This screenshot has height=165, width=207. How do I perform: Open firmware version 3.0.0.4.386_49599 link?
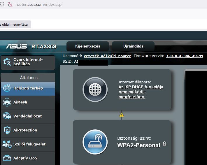click(x=185, y=56)
